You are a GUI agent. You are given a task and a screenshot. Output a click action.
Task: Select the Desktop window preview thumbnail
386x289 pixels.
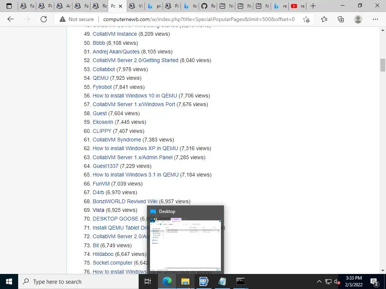point(185,245)
